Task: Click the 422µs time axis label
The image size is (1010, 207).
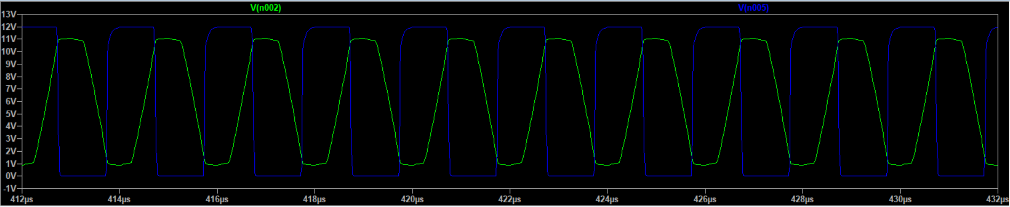Action: click(509, 200)
